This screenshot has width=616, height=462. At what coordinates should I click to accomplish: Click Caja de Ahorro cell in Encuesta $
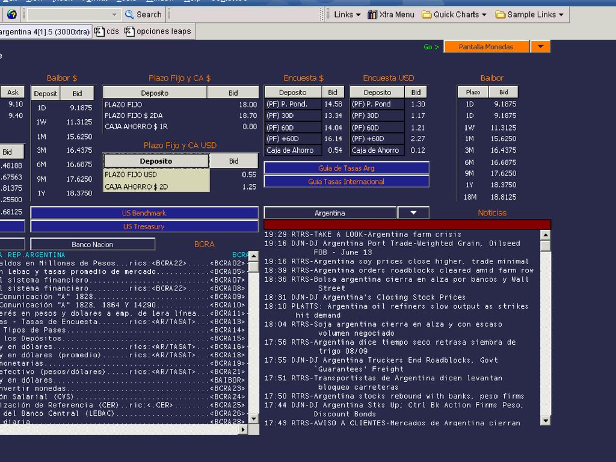pos(293,150)
